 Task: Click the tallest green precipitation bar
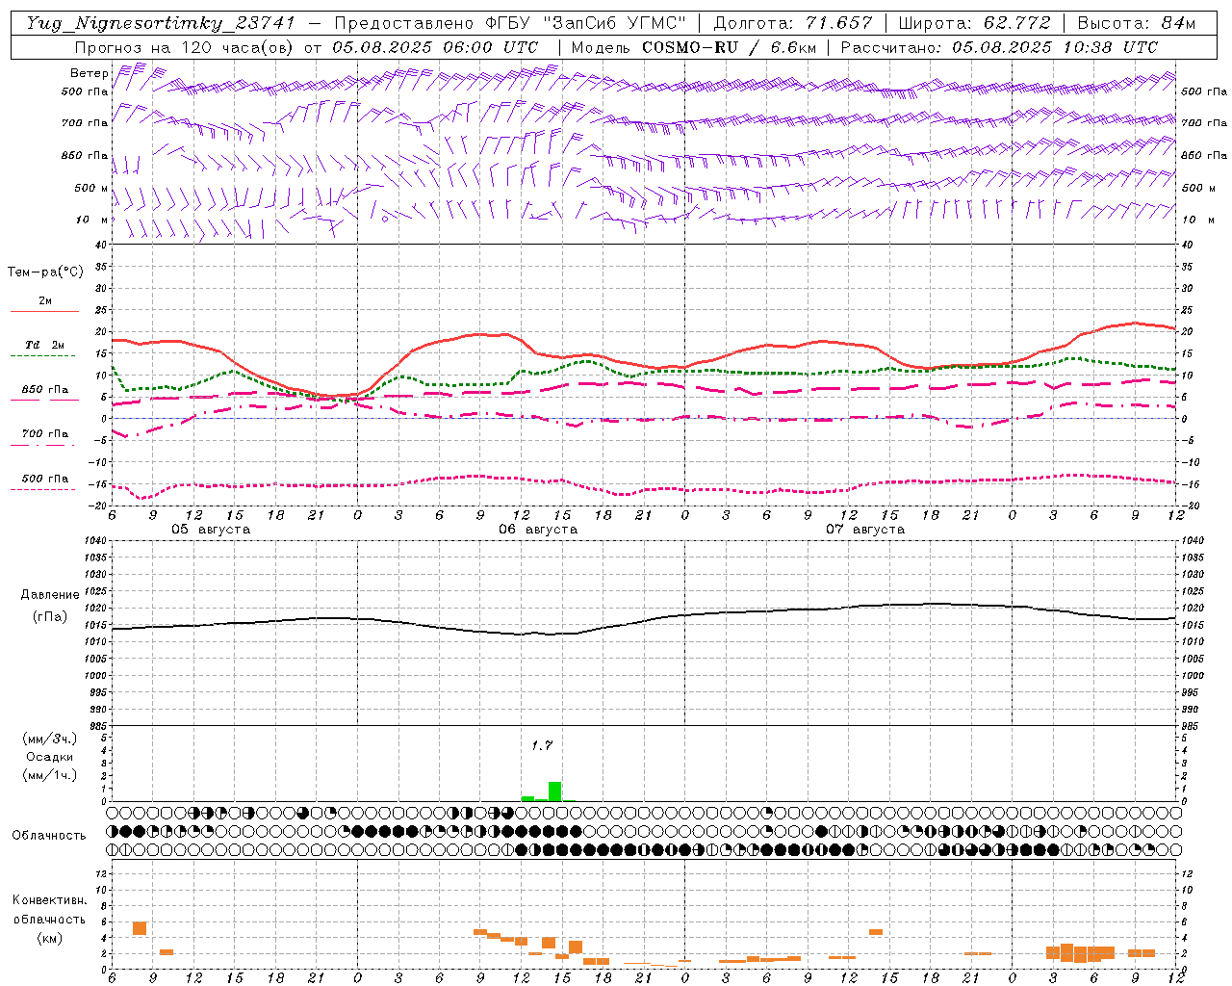tap(554, 791)
